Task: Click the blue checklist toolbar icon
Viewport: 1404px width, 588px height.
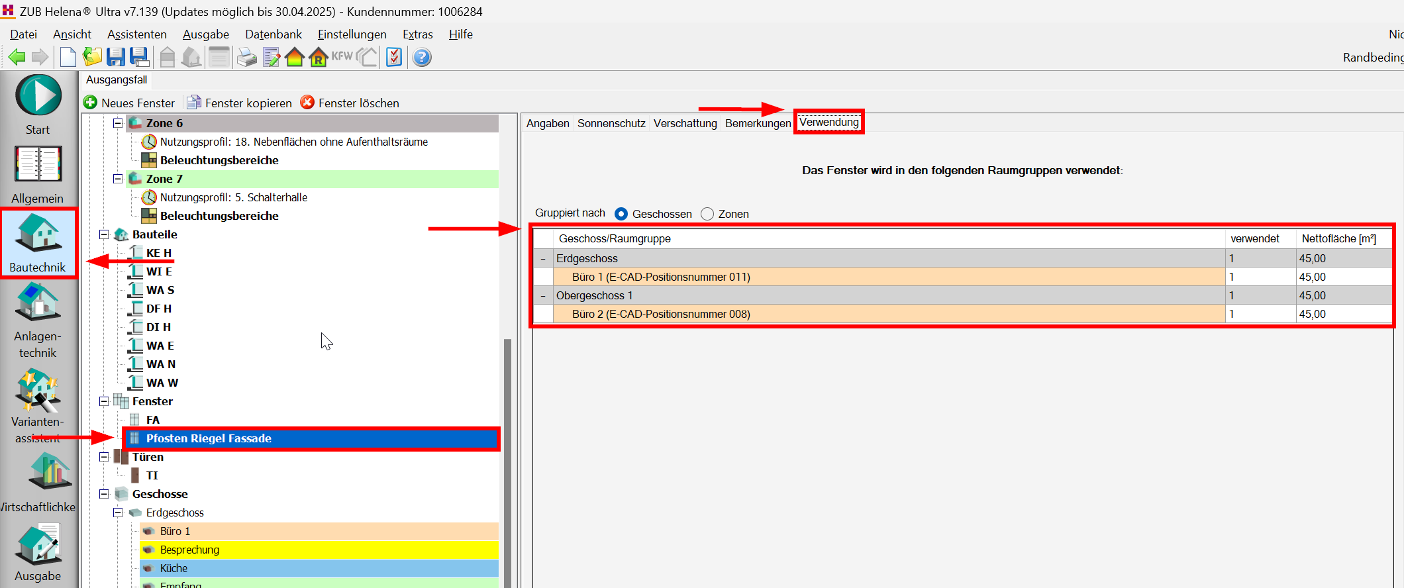Action: pyautogui.click(x=394, y=58)
